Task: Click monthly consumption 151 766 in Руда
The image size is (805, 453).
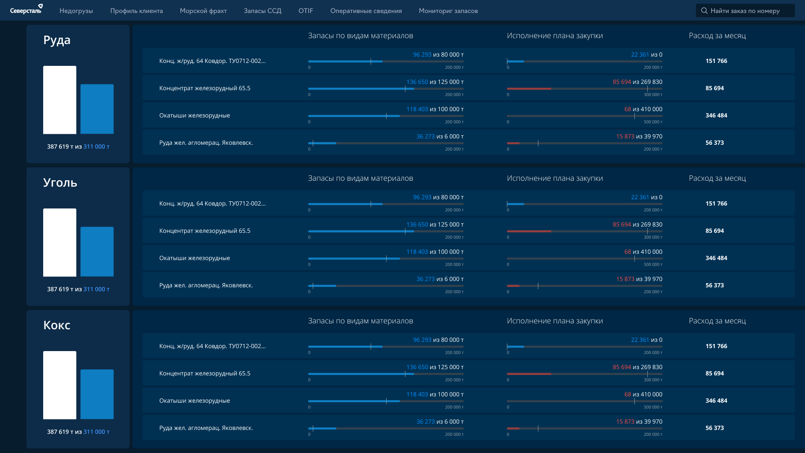Action: point(717,61)
